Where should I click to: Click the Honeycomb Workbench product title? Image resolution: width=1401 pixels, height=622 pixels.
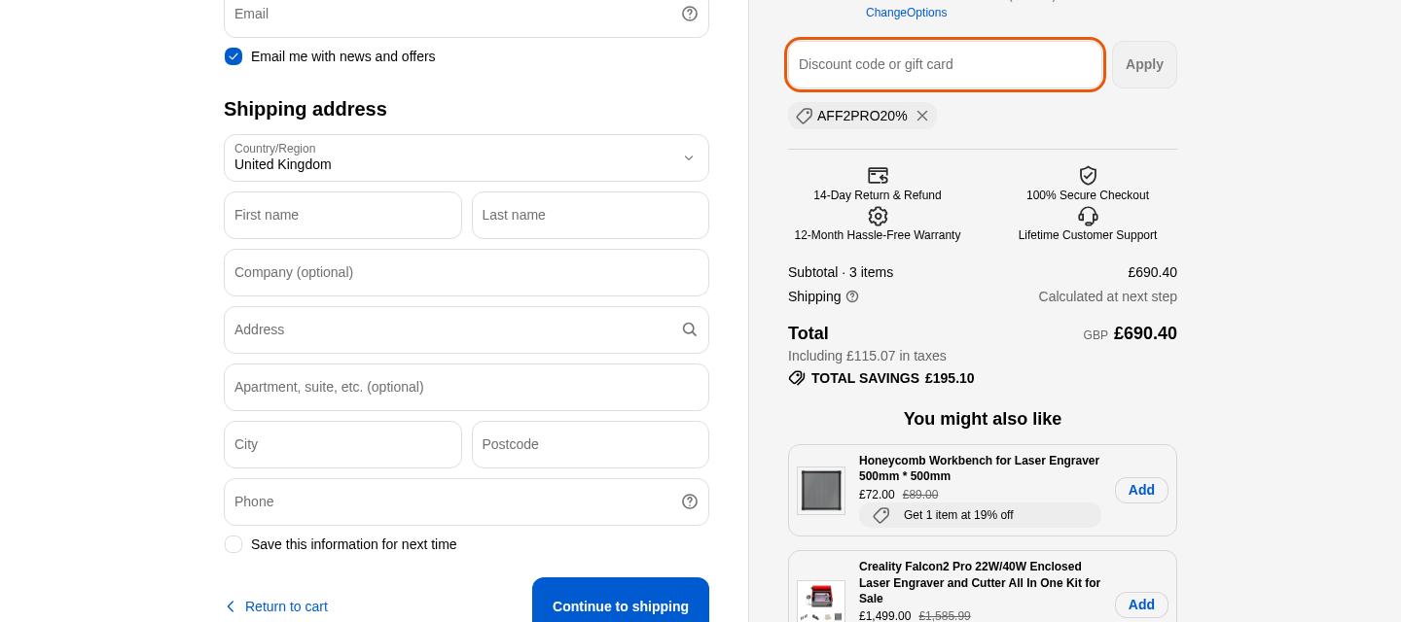tap(979, 468)
